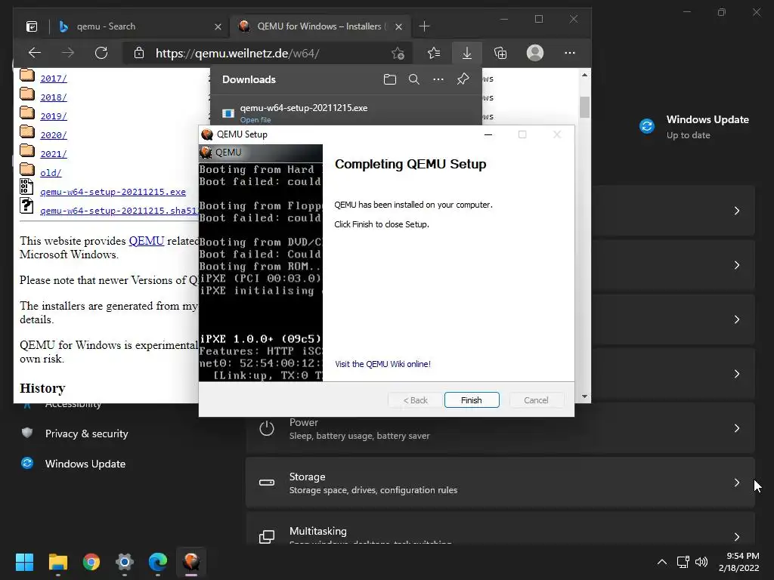774x580 pixels.
Task: Open the Power settings icon
Action: pyautogui.click(x=267, y=428)
